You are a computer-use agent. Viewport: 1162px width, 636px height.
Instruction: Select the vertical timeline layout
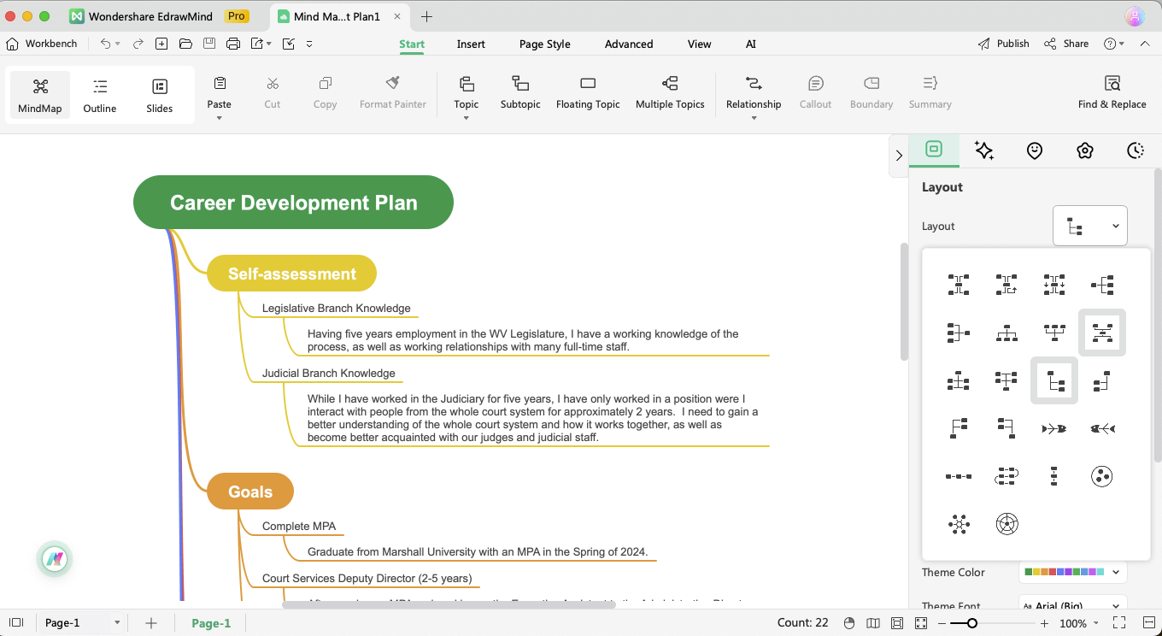[1054, 476]
